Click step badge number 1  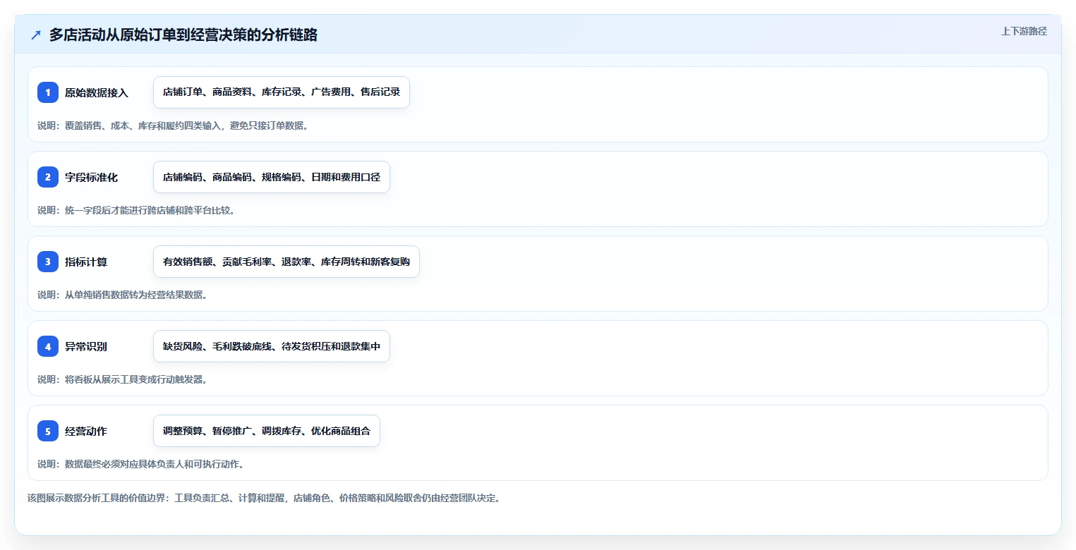point(48,92)
